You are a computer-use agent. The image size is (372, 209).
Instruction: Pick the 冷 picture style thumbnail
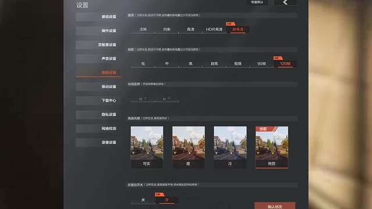pos(230,147)
